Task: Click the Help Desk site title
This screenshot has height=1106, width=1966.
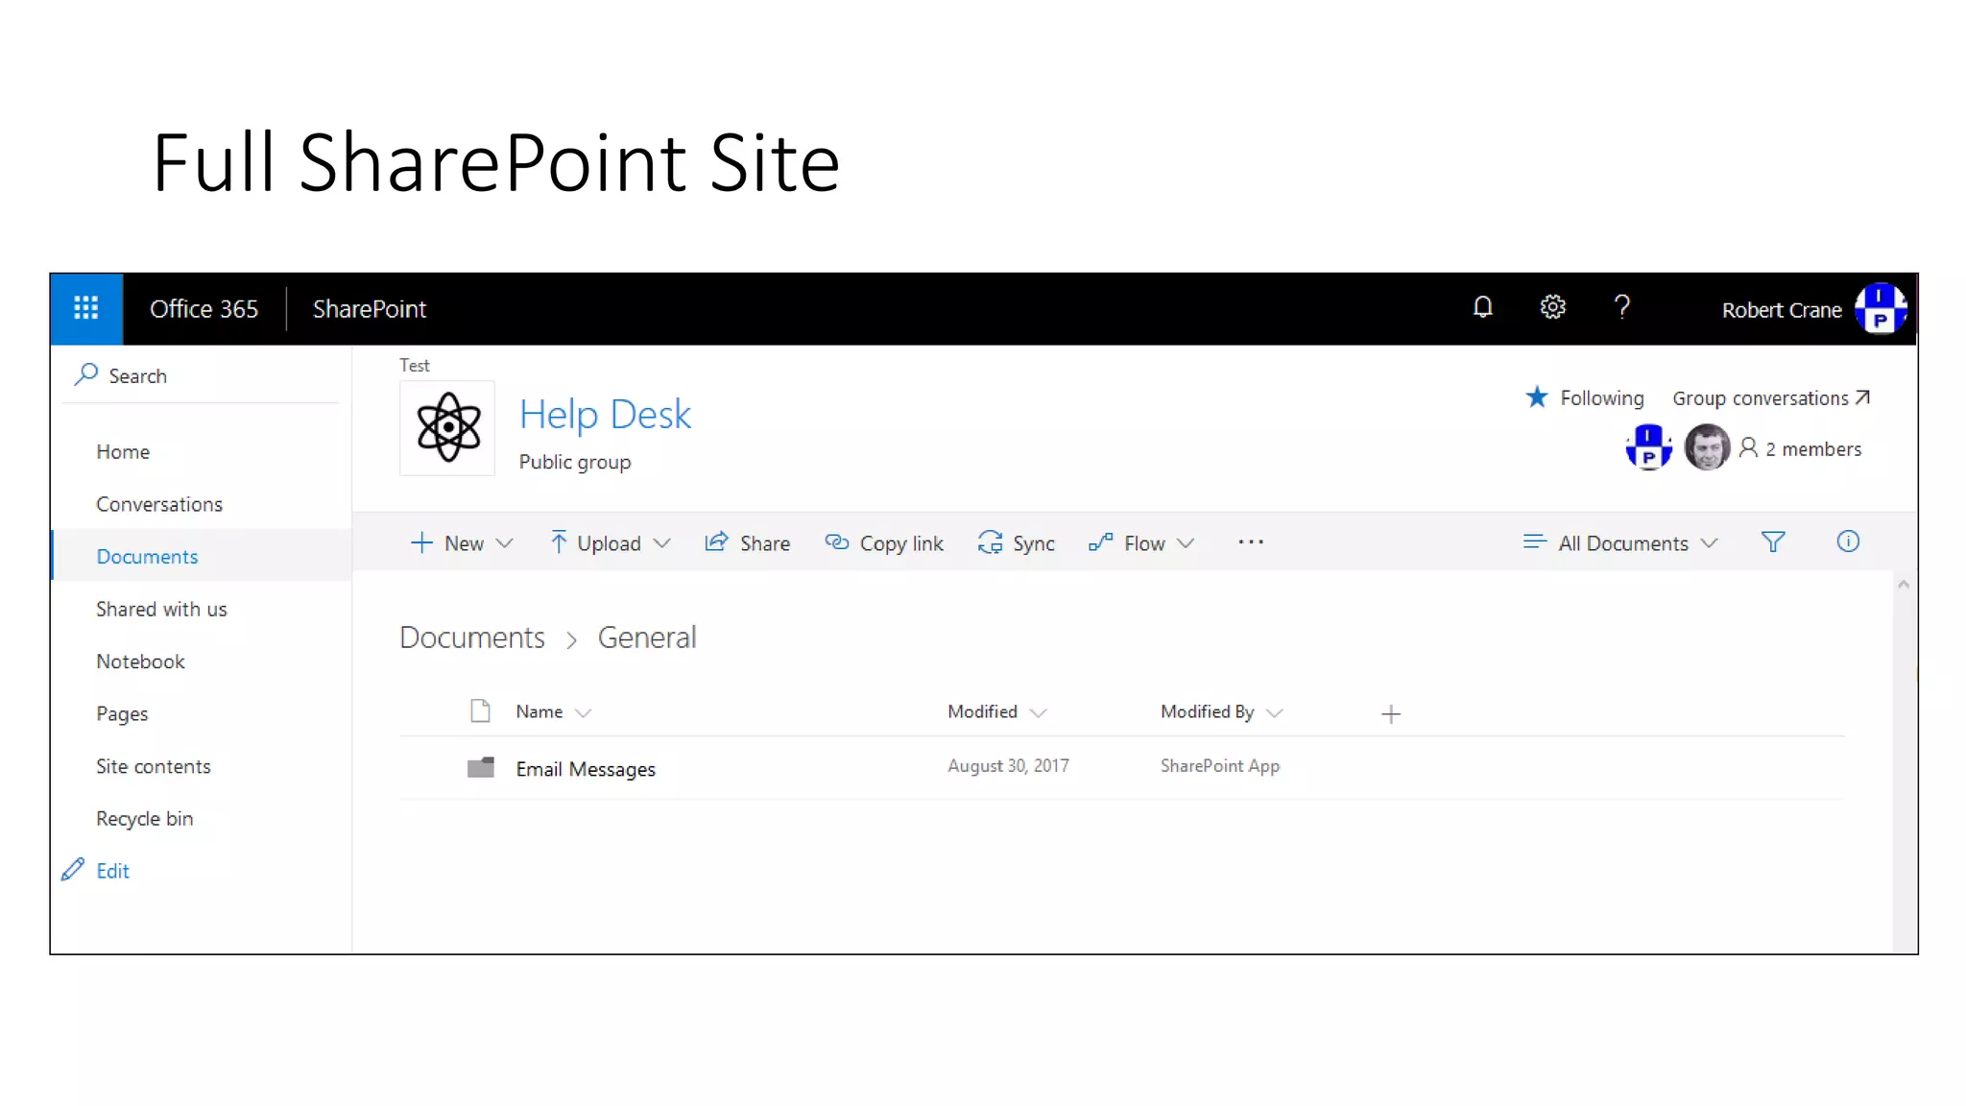Action: coord(605,414)
